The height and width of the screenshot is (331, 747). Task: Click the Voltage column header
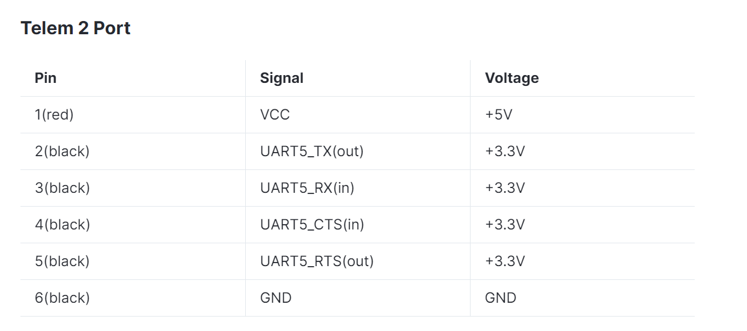point(511,78)
